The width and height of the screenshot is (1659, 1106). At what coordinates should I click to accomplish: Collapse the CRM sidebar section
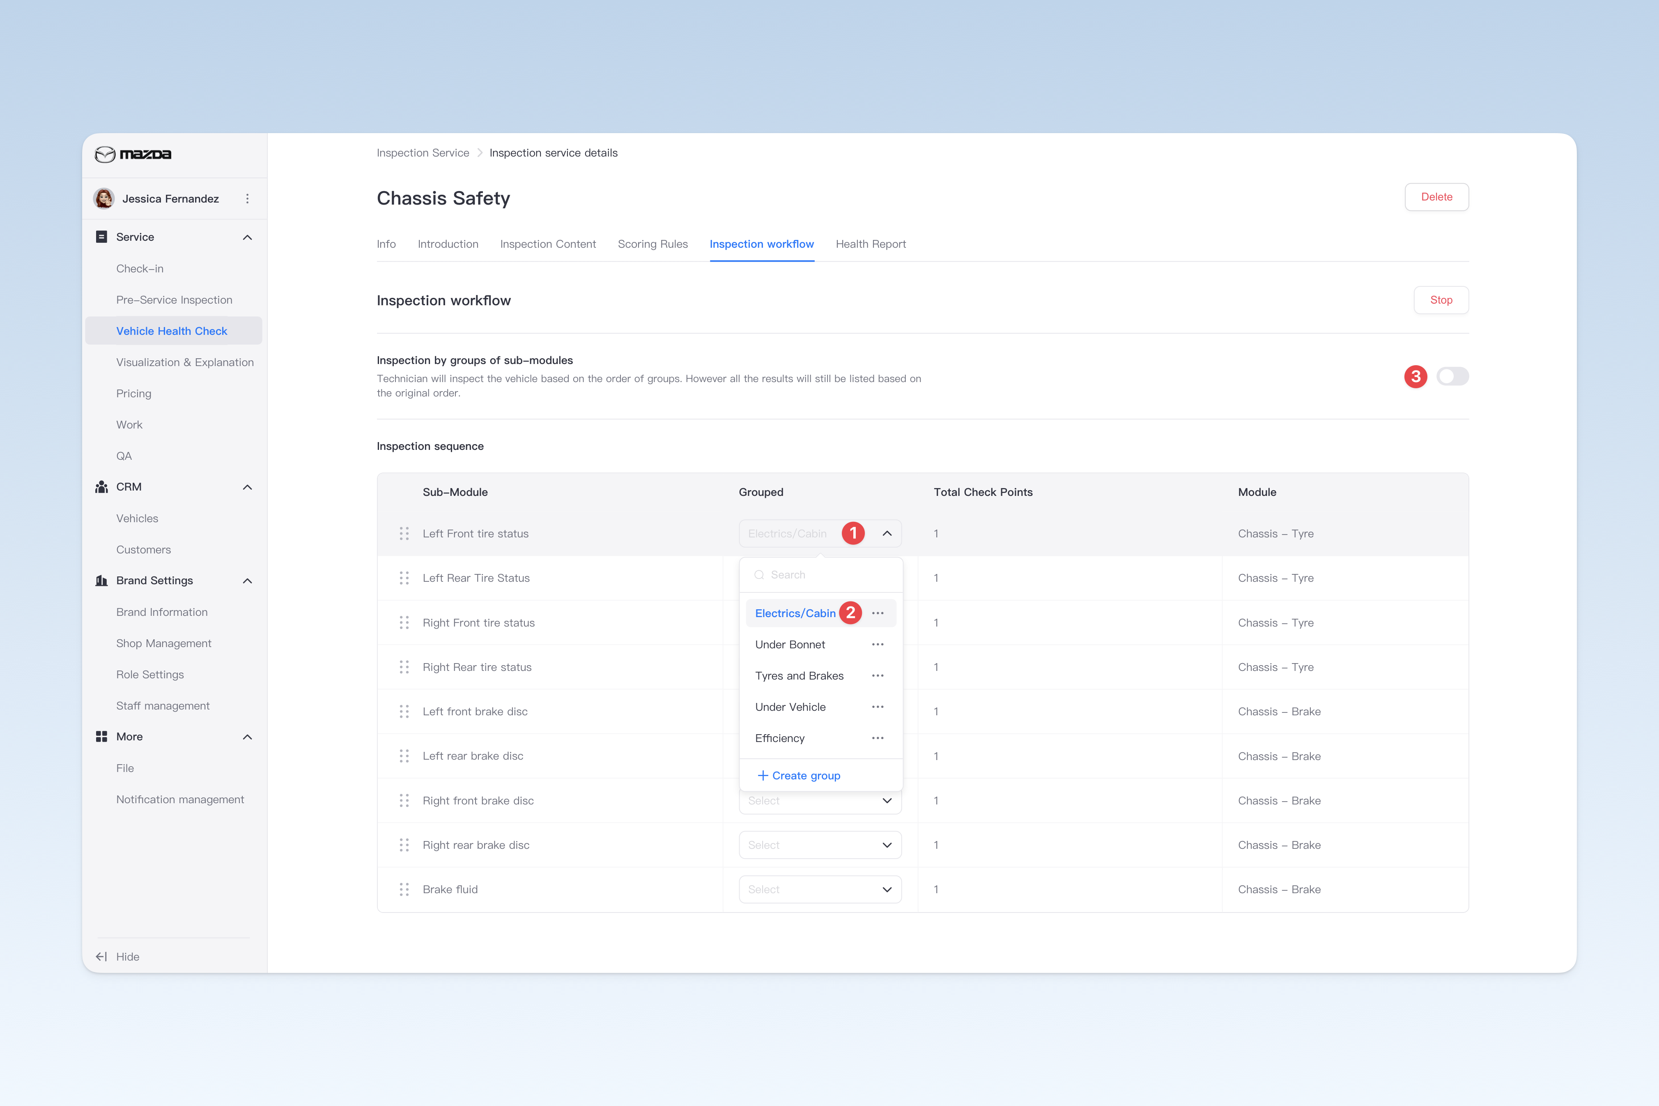(x=248, y=487)
